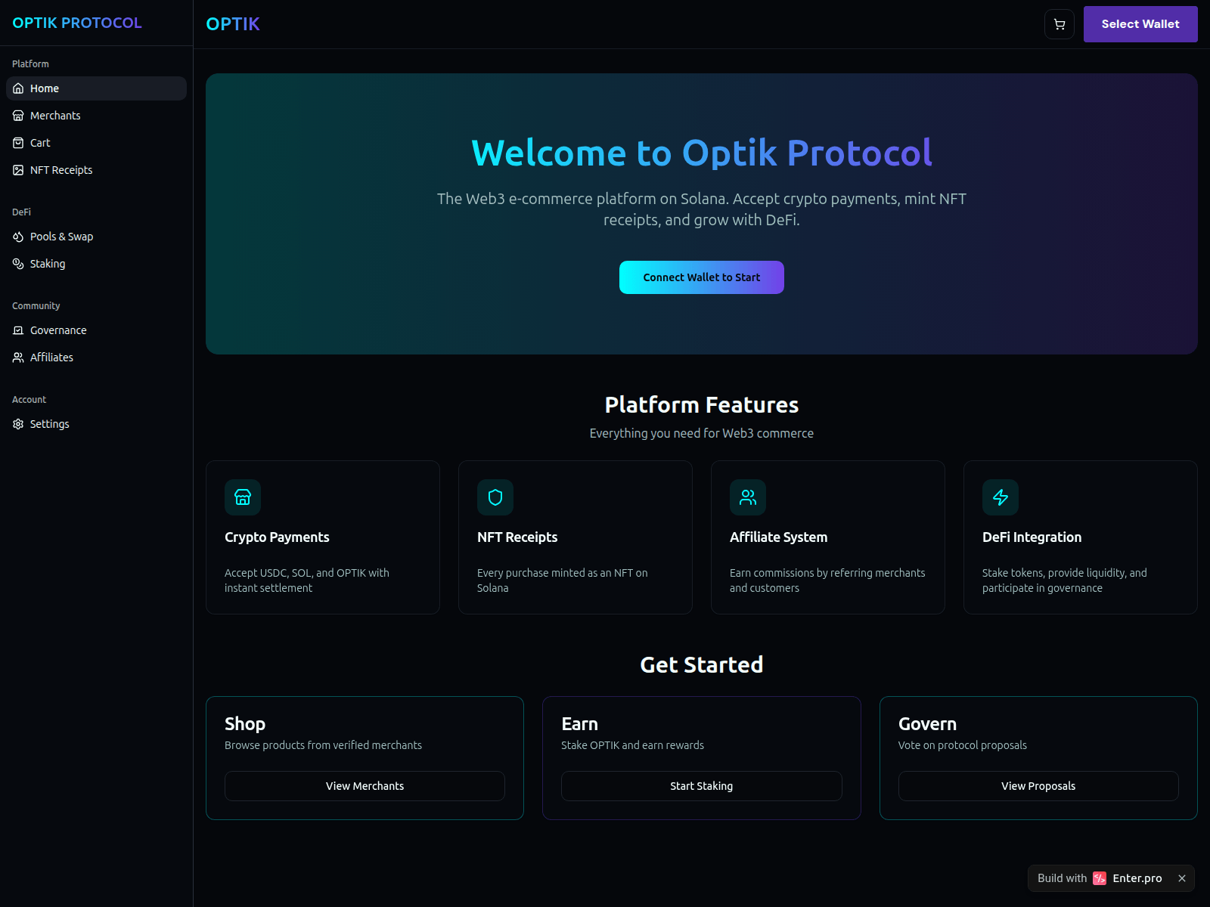Click the Crypto Payments card title

pos(277,537)
